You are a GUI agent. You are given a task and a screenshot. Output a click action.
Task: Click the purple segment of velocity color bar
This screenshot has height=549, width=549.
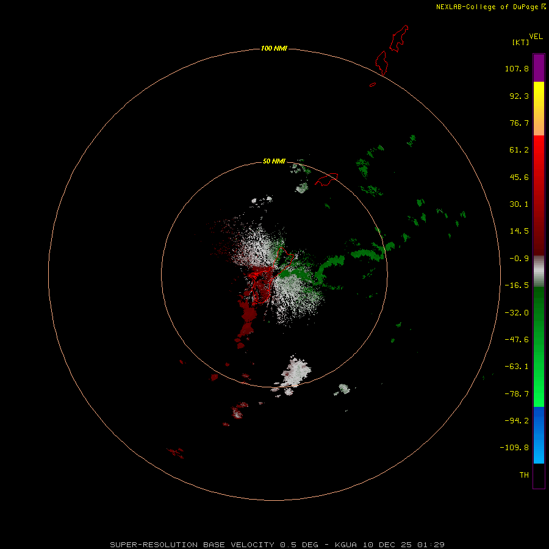coord(539,68)
